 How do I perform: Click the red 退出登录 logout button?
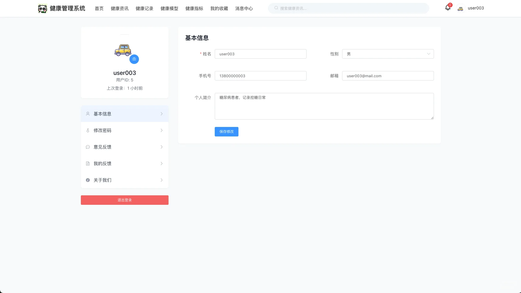coord(124,200)
